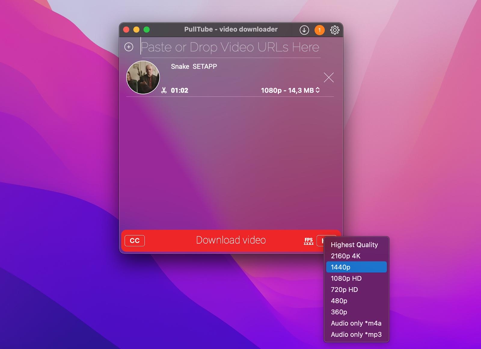Minimize window with yellow button
Image resolution: width=481 pixels, height=349 pixels.
click(x=136, y=29)
